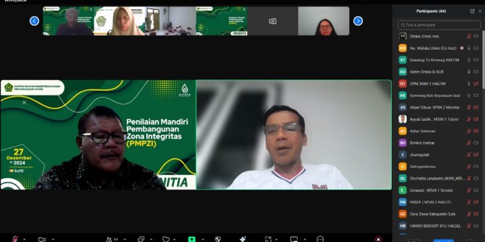Viewport: 485px width, 242px height.
Task: Expand share screen options arrow
Action: point(202,239)
